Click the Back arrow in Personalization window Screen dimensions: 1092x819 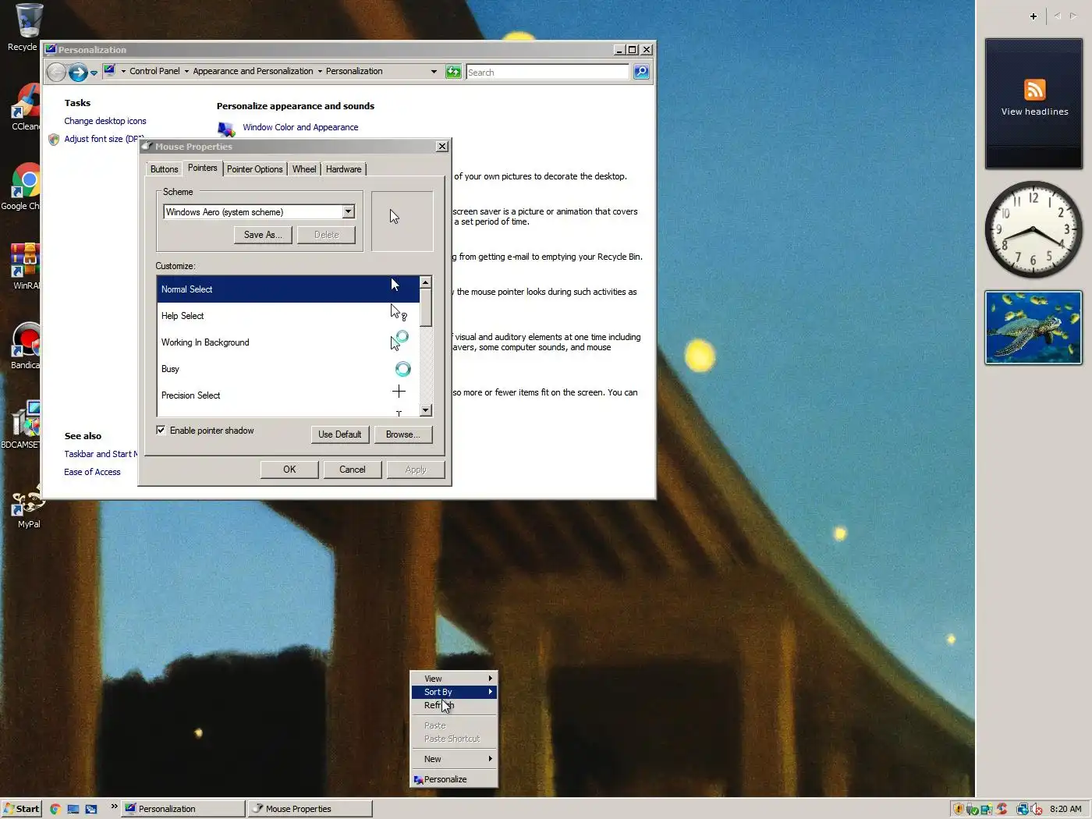coord(56,73)
